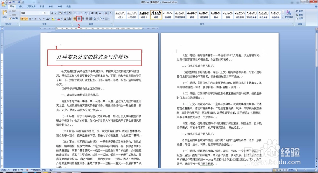Image resolution: width=318 pixels, height=173 pixels.
Task: Cut the selection using 剪切
Action: [13, 11]
